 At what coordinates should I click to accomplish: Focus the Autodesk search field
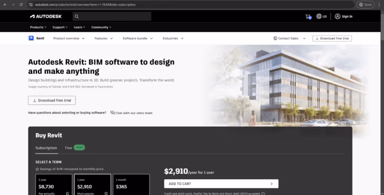112,16
